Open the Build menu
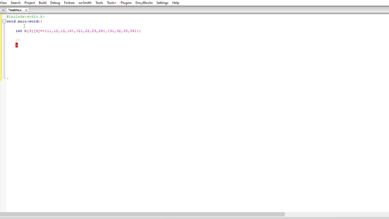389x219 pixels. click(43, 3)
